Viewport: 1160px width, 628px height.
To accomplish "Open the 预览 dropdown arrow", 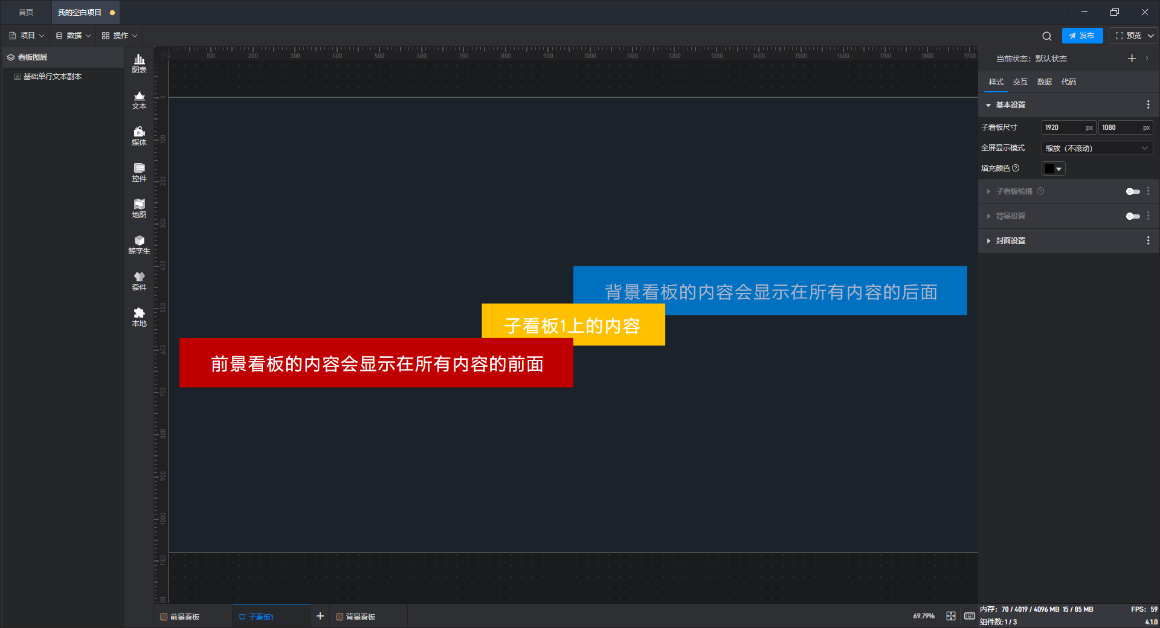I will click(1151, 36).
